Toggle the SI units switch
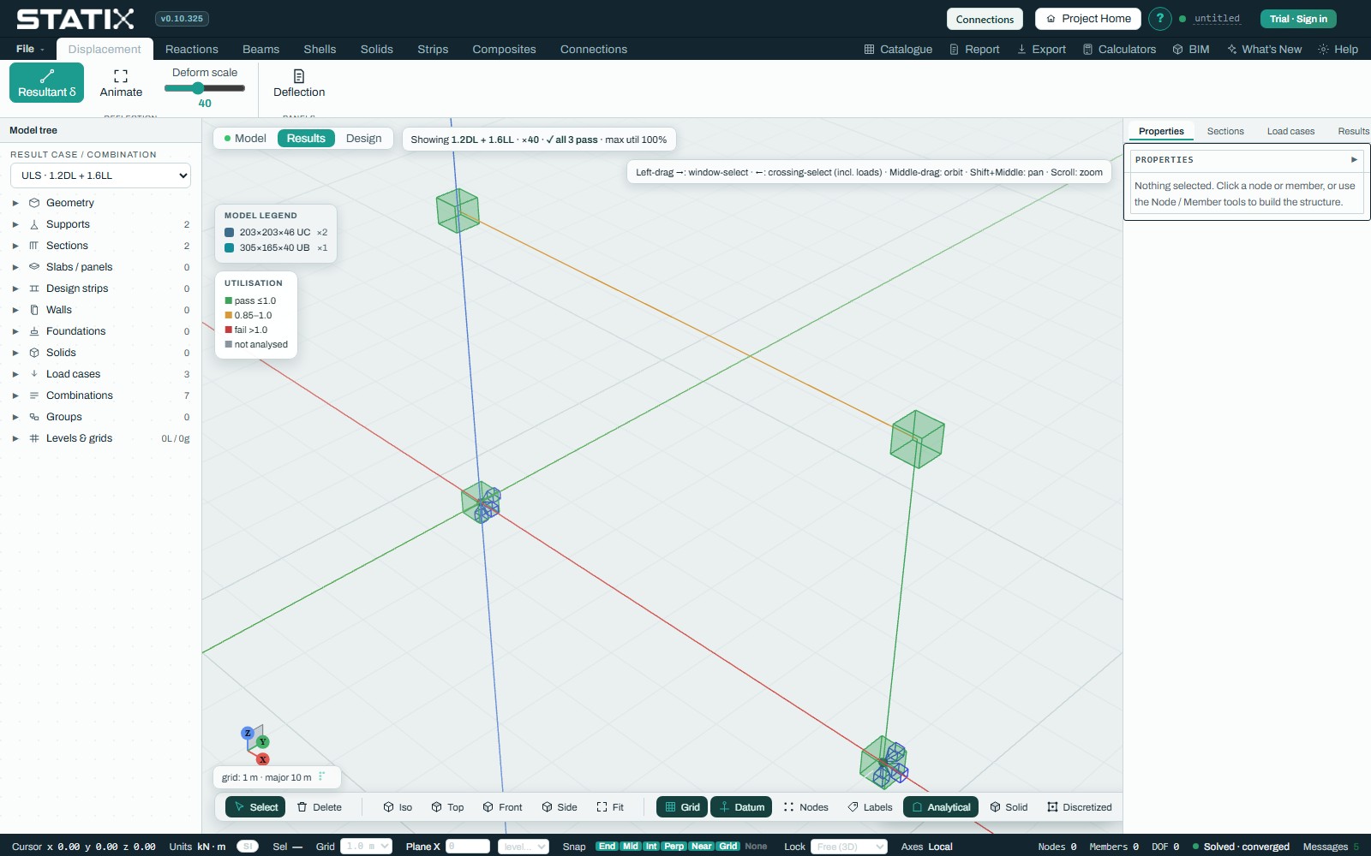Screen dimensions: 1371x856 248,847
